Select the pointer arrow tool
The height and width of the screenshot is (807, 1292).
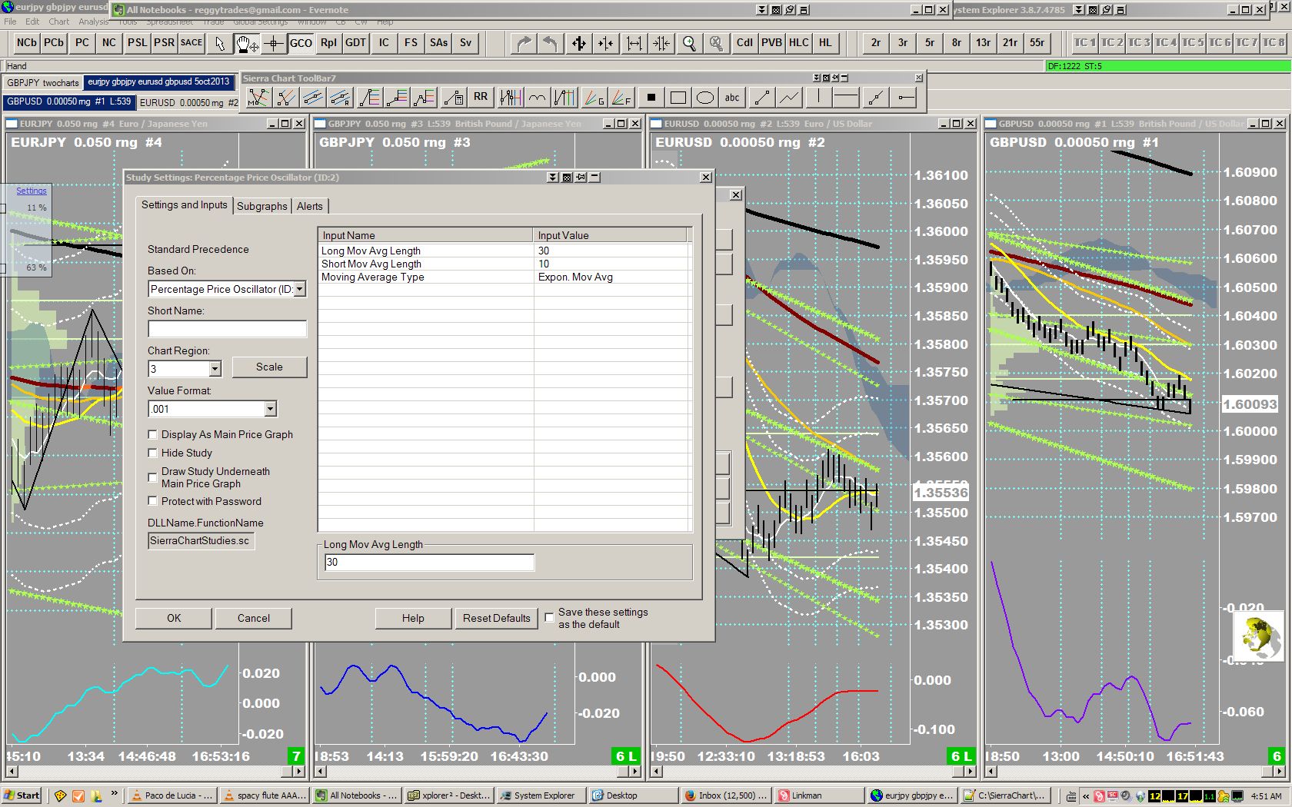(220, 43)
